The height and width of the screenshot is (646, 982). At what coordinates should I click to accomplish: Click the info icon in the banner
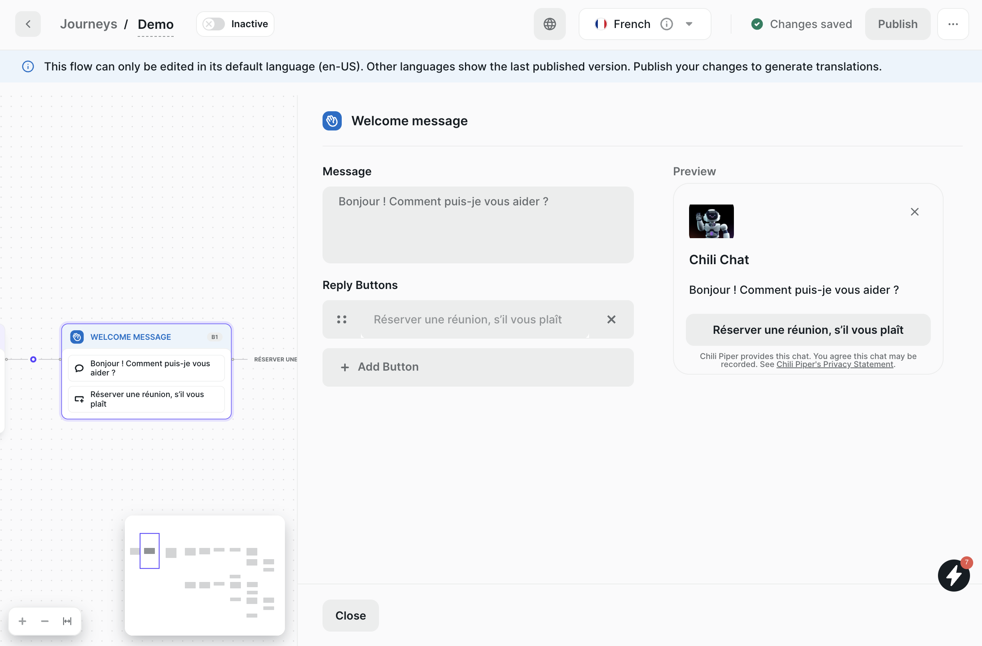(28, 66)
